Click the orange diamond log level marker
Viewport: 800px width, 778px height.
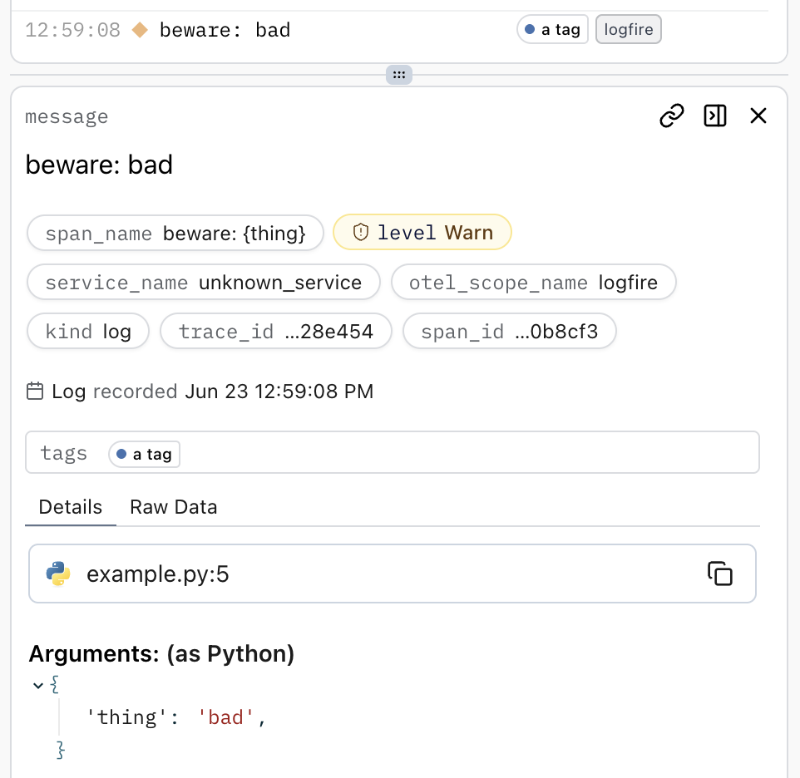coord(140,29)
